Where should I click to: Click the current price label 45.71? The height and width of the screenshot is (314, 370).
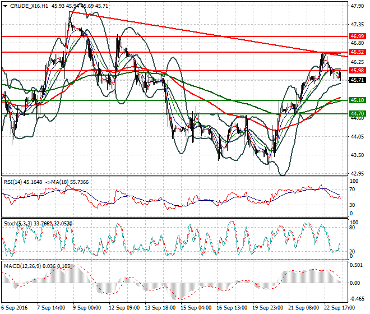pos(357,80)
